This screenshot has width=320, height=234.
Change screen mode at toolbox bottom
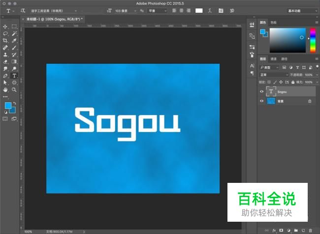(x=14, y=119)
